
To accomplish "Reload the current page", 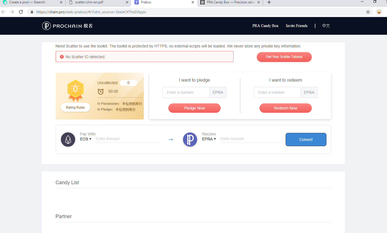I will pos(21,12).
